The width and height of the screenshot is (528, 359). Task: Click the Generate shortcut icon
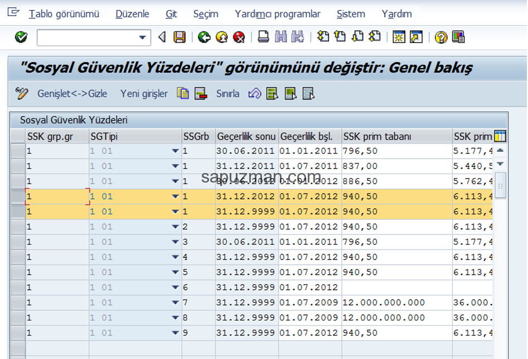point(416,37)
